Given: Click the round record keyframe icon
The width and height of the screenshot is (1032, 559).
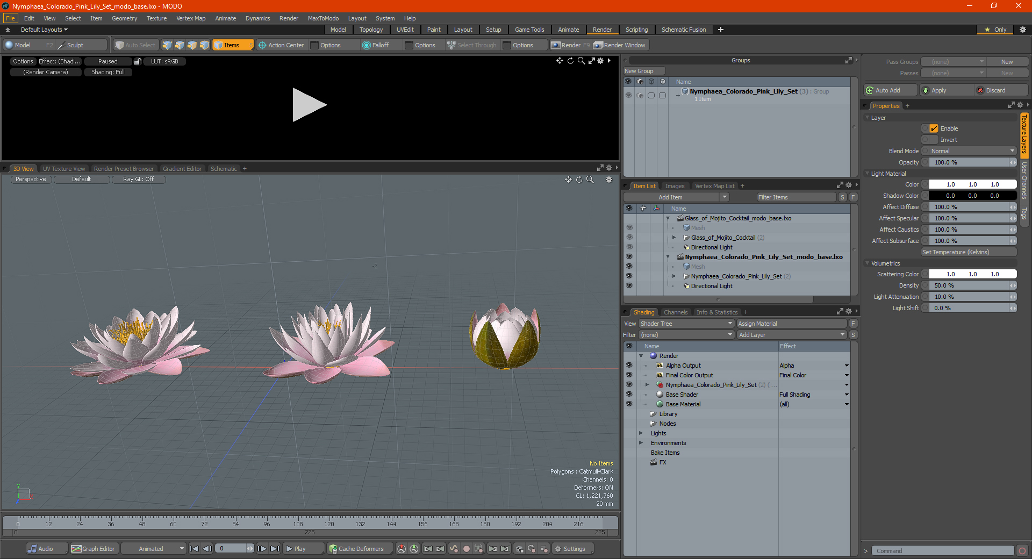Looking at the screenshot, I should (467, 549).
